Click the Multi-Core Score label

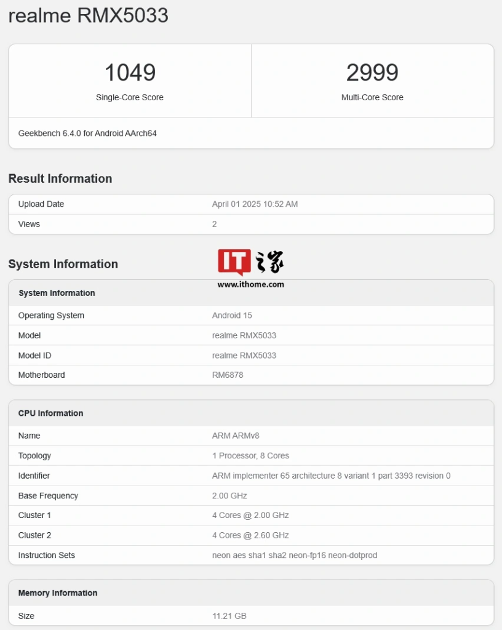pyautogui.click(x=372, y=97)
